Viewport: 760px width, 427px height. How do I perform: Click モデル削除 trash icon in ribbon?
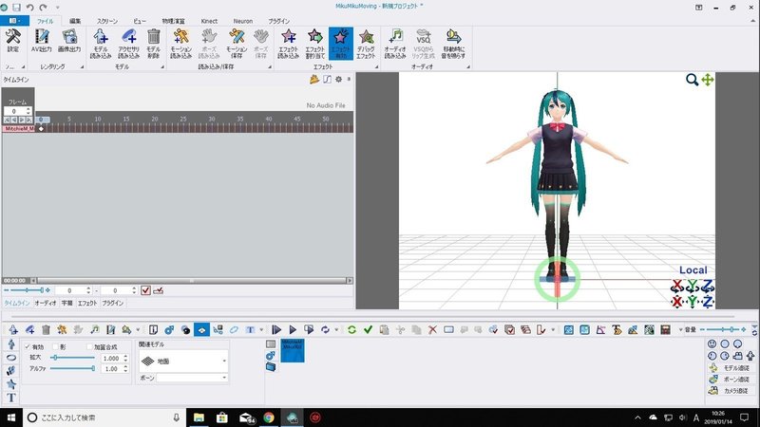pos(154,44)
